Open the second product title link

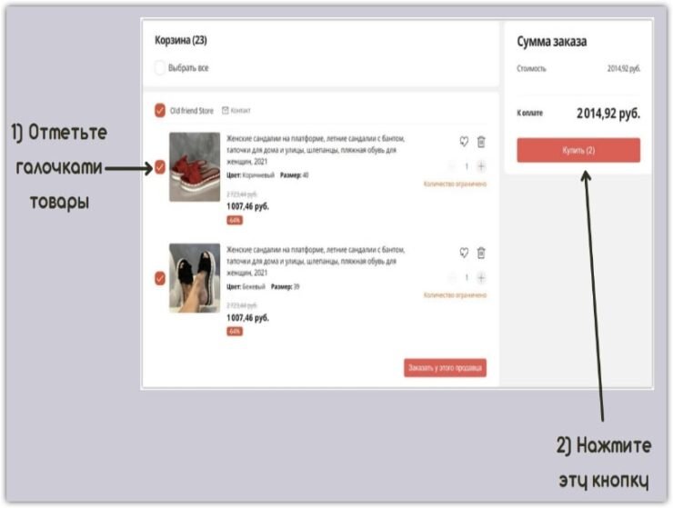point(316,262)
